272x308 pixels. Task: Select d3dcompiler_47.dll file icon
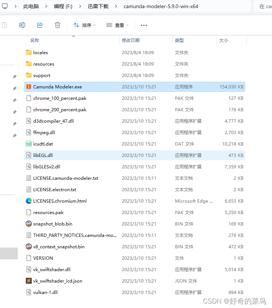[29, 121]
